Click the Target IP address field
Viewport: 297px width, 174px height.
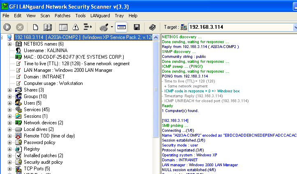click(241, 27)
